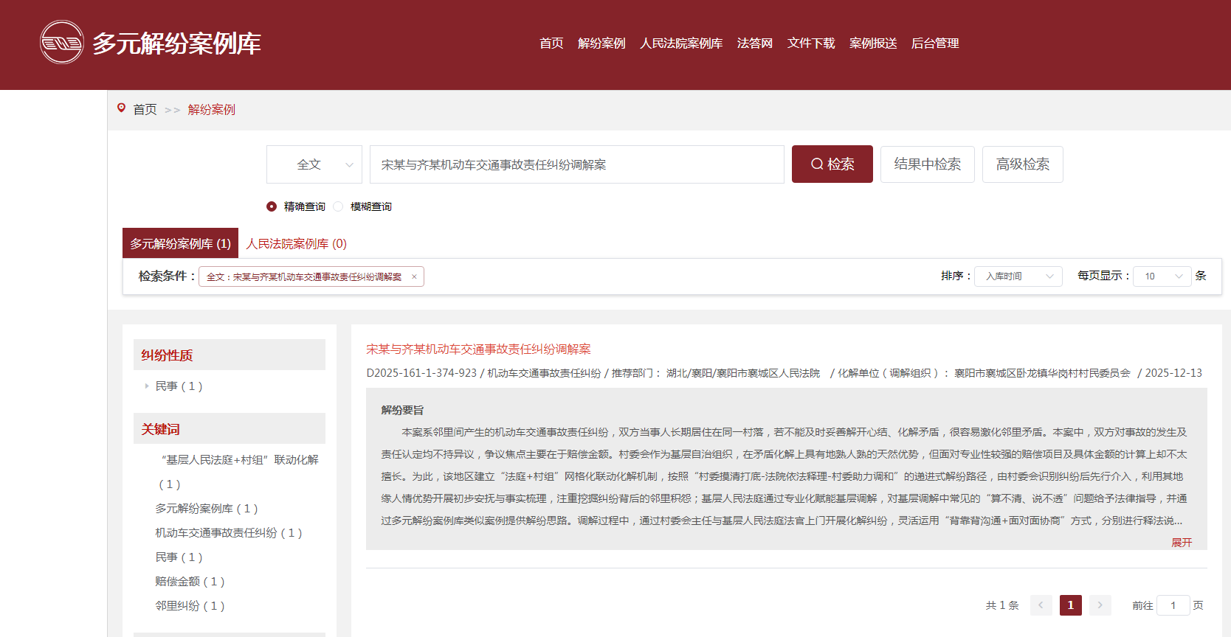Image resolution: width=1231 pixels, height=637 pixels.
Task: Go to previous results page arrow
Action: 1041,605
